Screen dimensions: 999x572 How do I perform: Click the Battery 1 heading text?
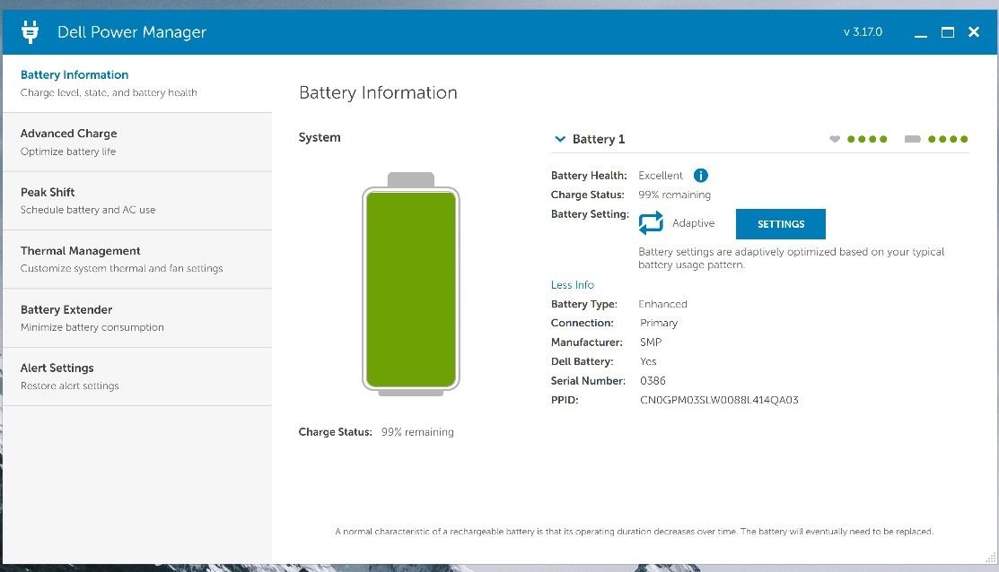click(x=599, y=139)
